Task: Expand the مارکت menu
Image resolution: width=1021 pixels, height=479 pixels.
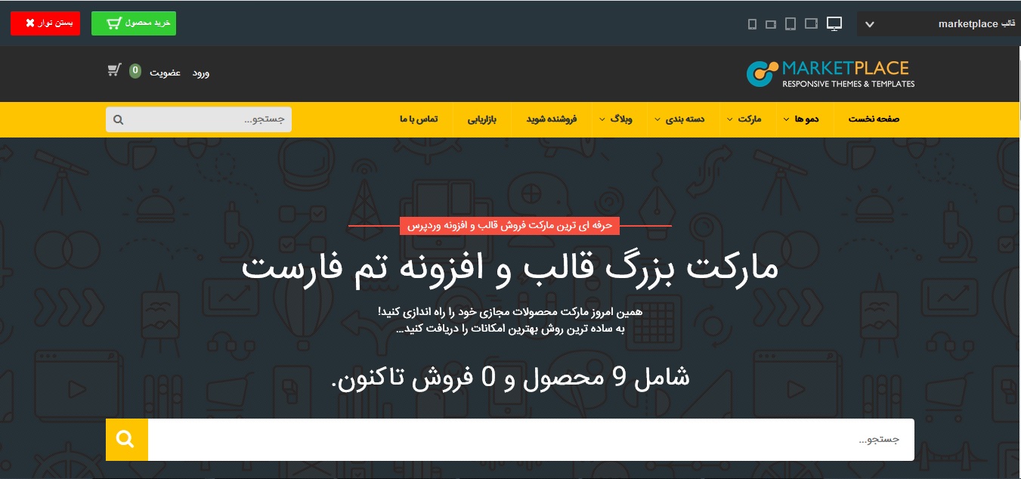Action: pyautogui.click(x=745, y=119)
